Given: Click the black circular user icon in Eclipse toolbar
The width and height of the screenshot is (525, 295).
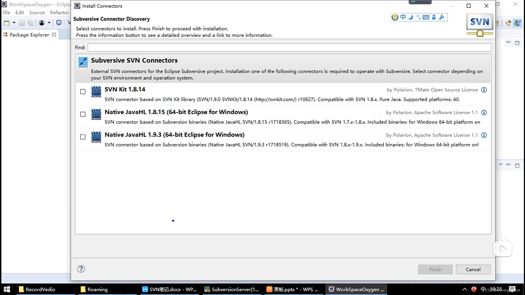Looking at the screenshot, I should (42, 23).
